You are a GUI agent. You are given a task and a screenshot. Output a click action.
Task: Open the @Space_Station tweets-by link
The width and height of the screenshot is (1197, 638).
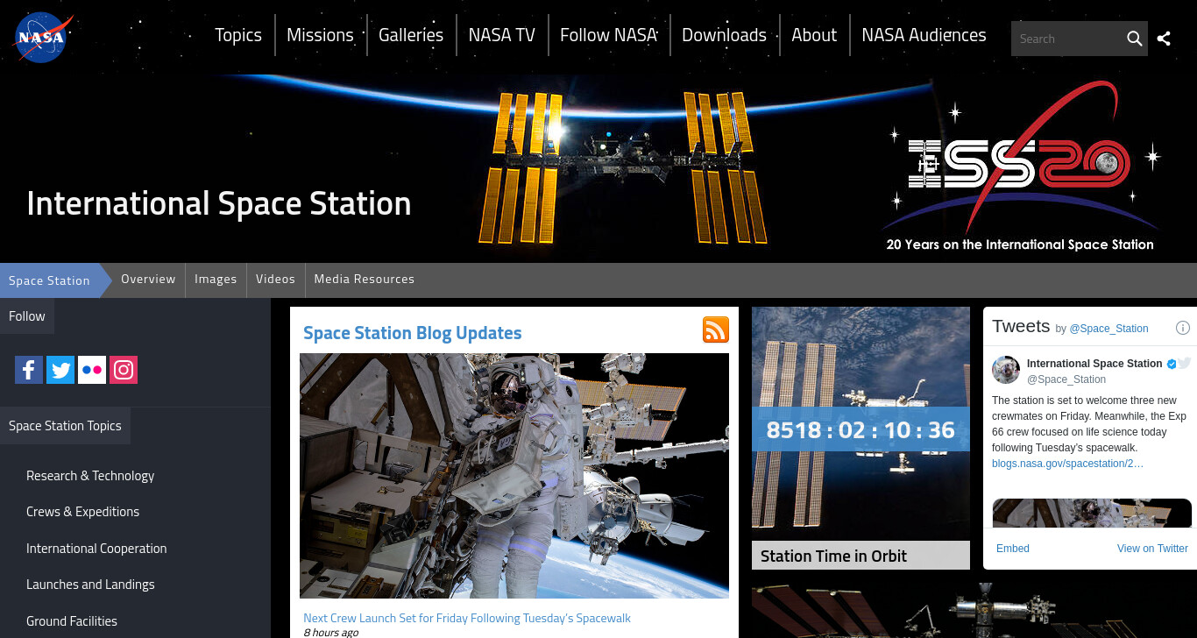(x=1108, y=329)
